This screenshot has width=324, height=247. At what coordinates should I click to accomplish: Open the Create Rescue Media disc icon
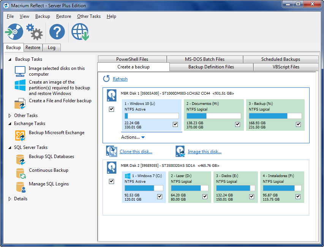pos(14,32)
